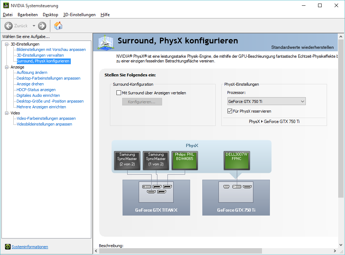Open Bildeinstellungen mit Vorschau anpassen
This screenshot has height=255, width=345.
point(51,49)
